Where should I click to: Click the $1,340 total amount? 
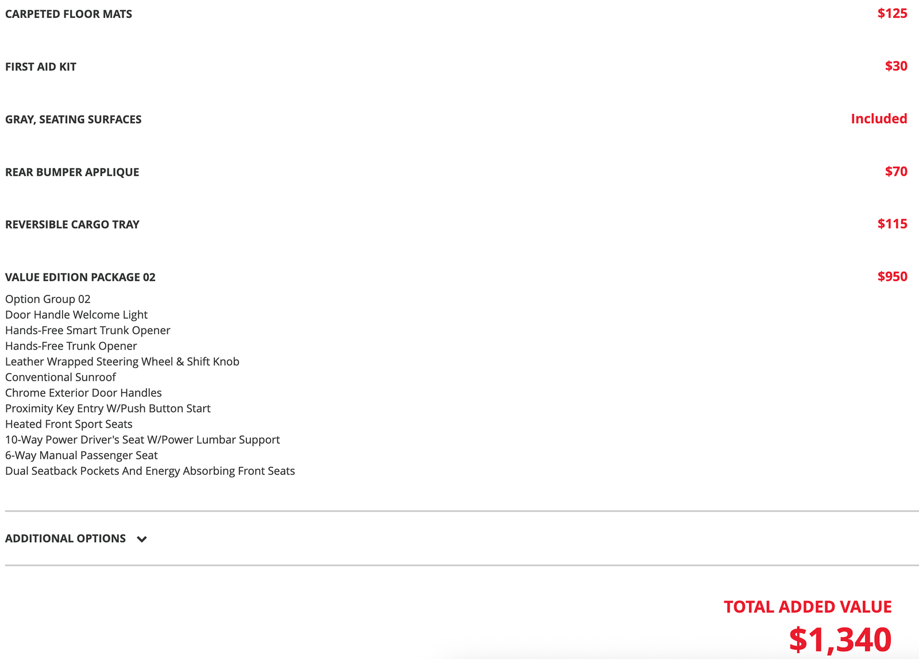point(840,639)
